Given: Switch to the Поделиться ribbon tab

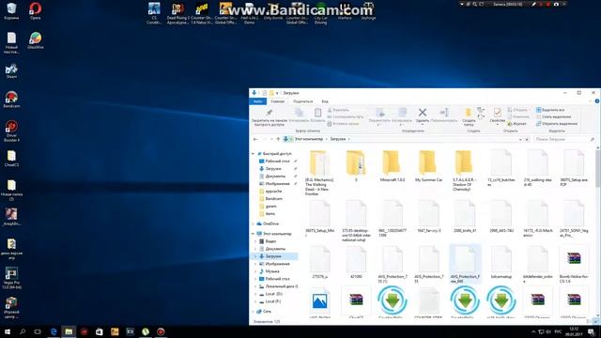Looking at the screenshot, I should point(302,101).
